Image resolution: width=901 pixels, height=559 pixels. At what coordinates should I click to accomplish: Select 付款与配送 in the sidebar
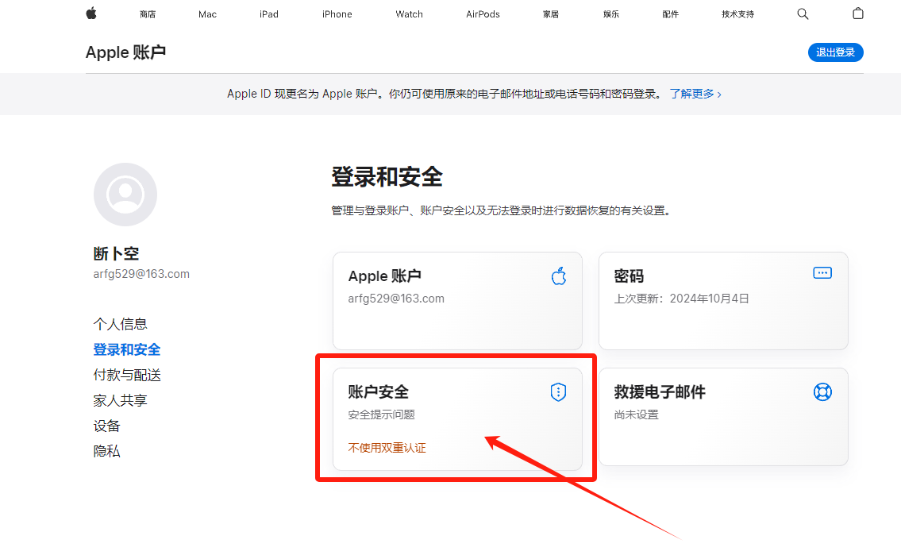point(127,375)
